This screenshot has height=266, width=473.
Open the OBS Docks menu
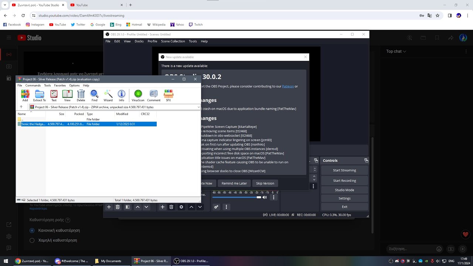[x=139, y=41]
